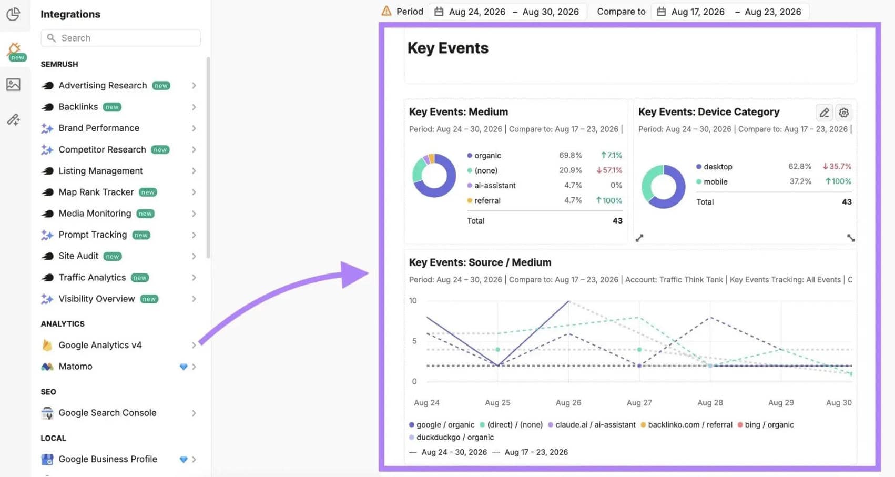895x477 pixels.
Task: Click the edit pencil icon on Device Category widget
Action: 824,113
